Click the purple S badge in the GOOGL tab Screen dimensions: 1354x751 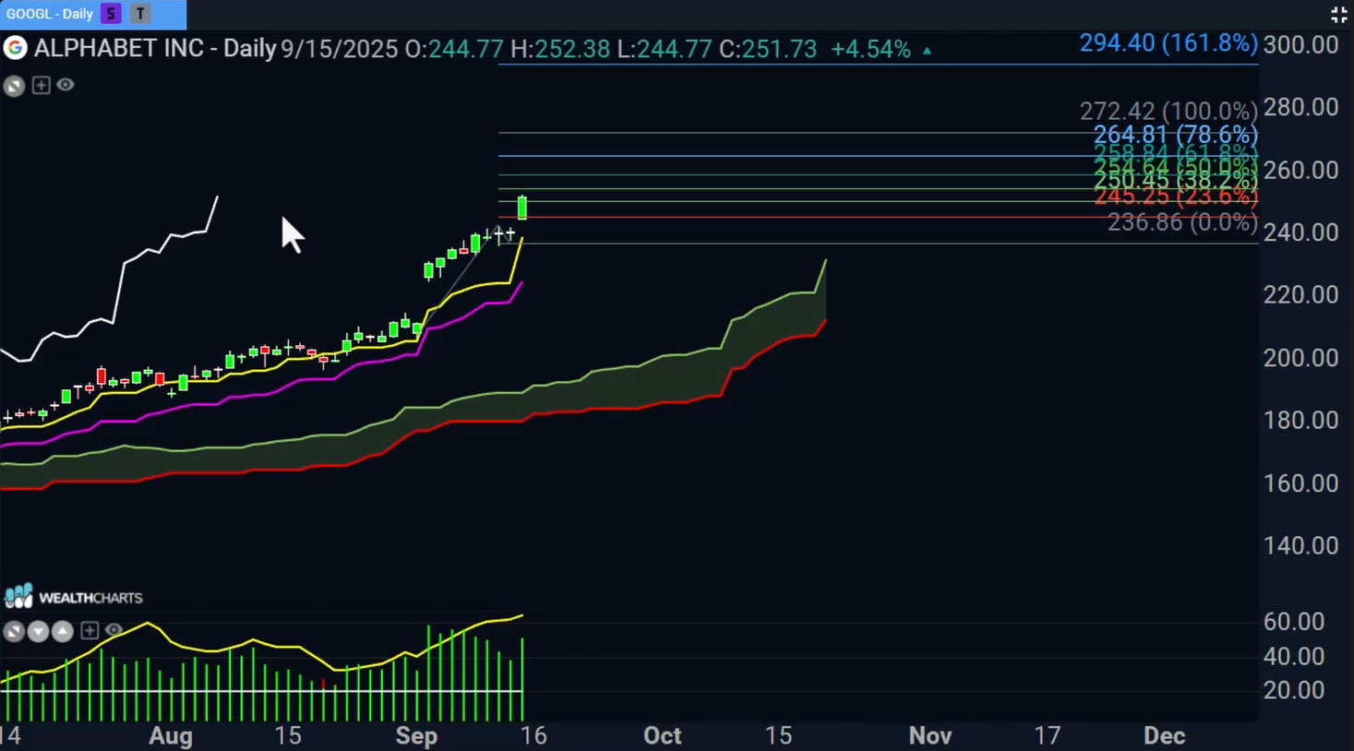tap(111, 14)
